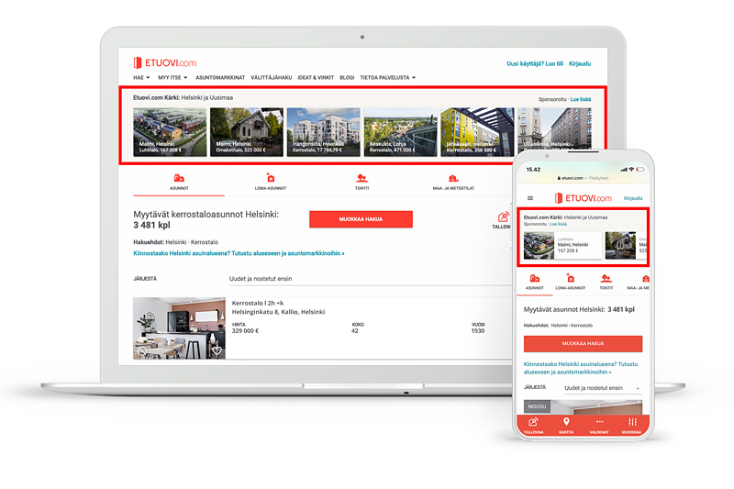The height and width of the screenshot is (489, 734).
Task: Select MAA- JA METSÄTILAT tab on laptop
Action: (453, 182)
